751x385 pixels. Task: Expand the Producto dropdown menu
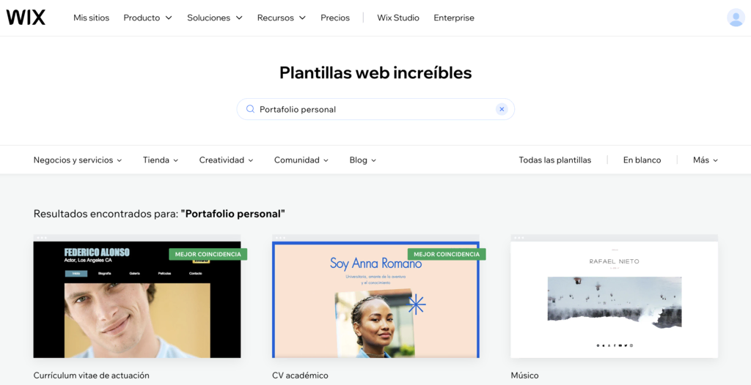147,18
